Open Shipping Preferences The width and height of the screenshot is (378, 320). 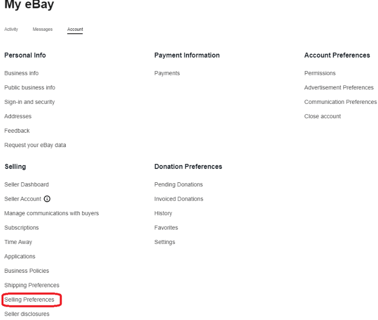[x=32, y=285]
